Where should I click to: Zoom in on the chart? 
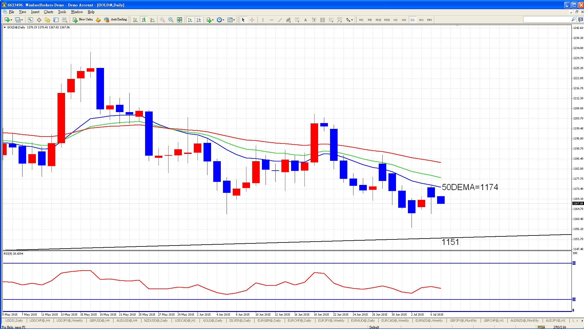click(x=162, y=20)
